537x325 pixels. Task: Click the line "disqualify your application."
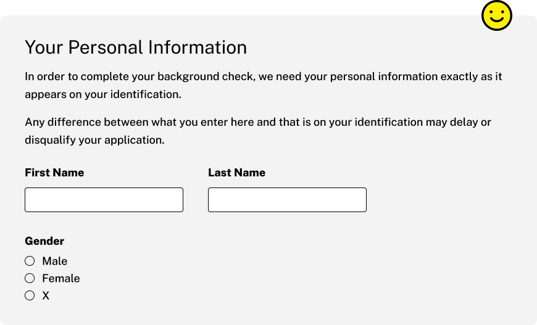(94, 140)
